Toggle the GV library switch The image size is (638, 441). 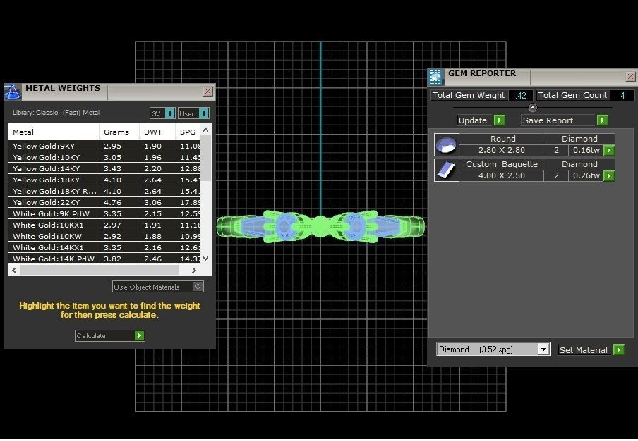pyautogui.click(x=170, y=113)
